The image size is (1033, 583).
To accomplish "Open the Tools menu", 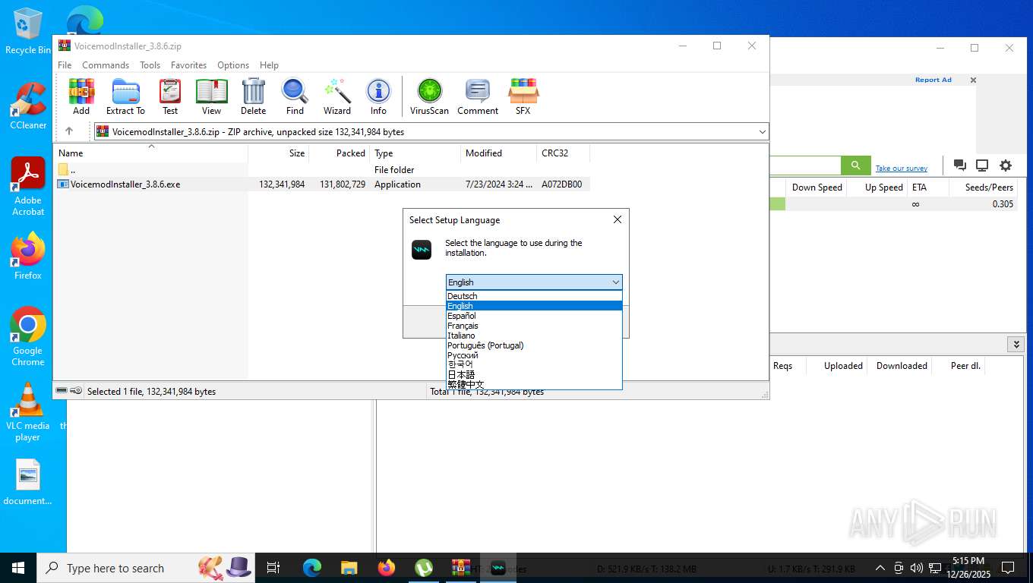I will [x=150, y=65].
